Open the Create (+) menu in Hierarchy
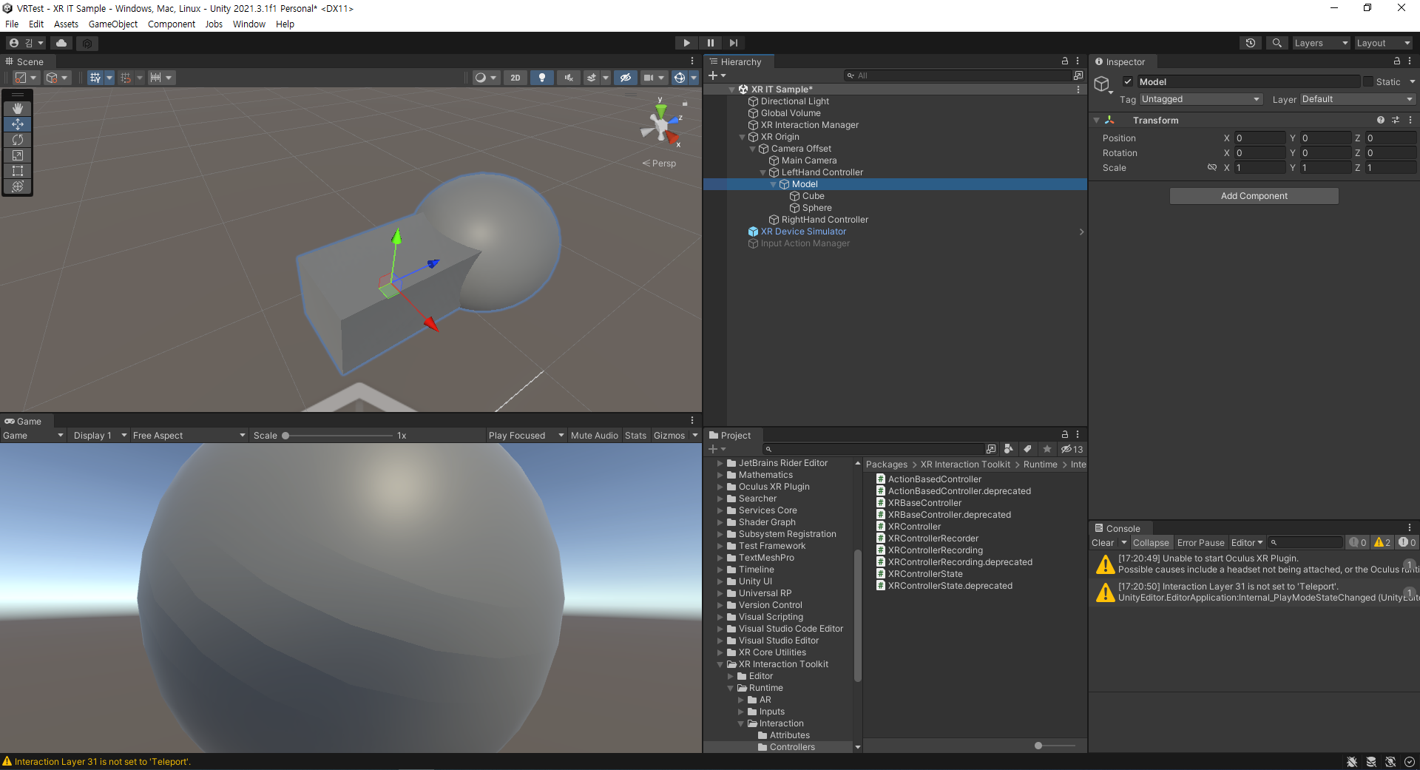The width and height of the screenshot is (1420, 770). pyautogui.click(x=717, y=75)
